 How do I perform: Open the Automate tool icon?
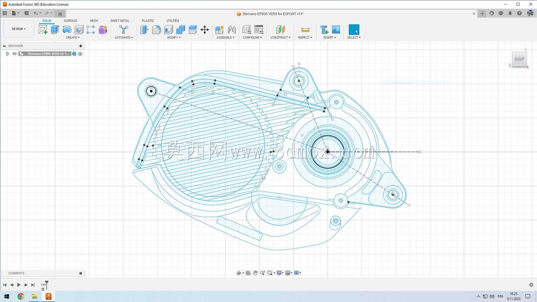coord(123,30)
